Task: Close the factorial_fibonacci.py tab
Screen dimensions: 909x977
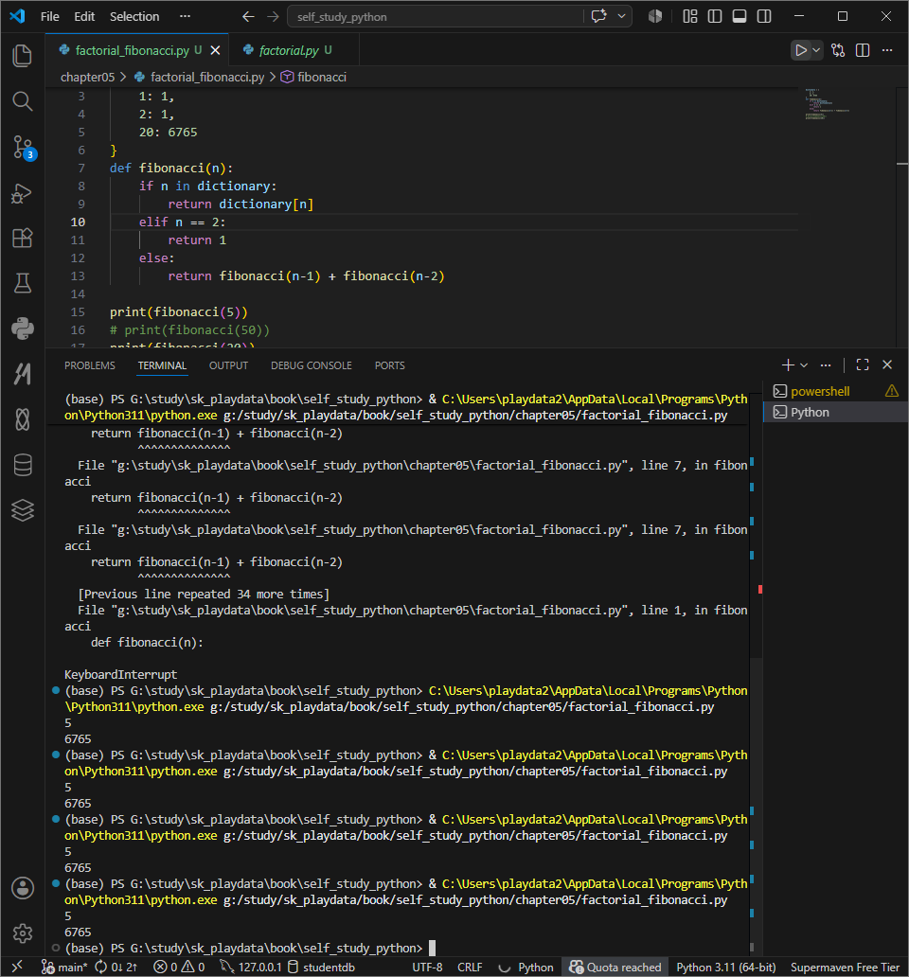Action: coord(215,50)
